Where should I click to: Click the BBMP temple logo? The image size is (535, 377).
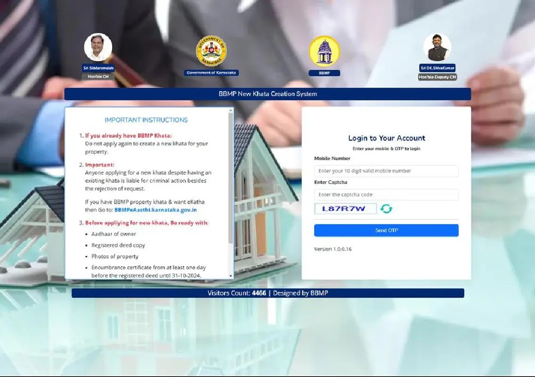pos(324,51)
